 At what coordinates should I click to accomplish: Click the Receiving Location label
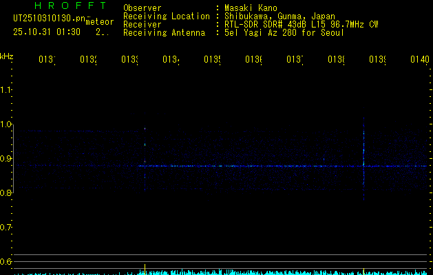click(167, 16)
